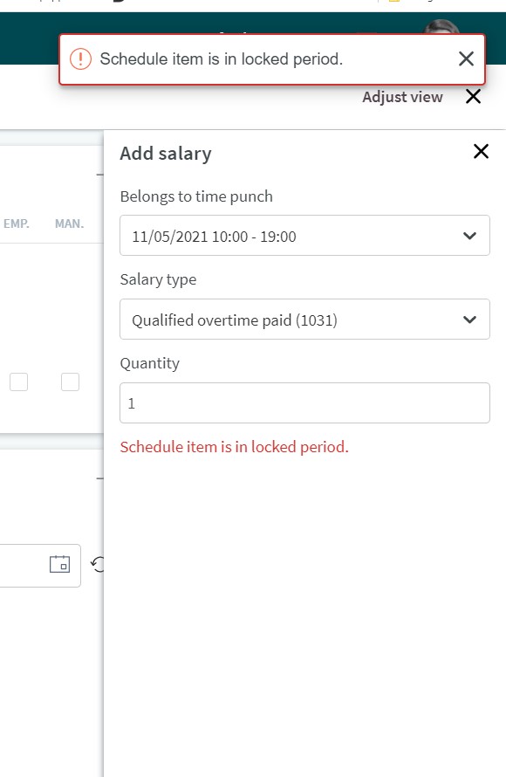
Task: Tick the MAN. column checkbox
Action: (x=70, y=382)
